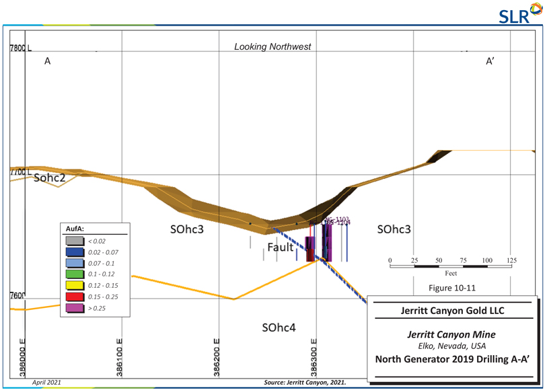545x390 pixels.
Task: Click the Fault label
Action: [281, 247]
